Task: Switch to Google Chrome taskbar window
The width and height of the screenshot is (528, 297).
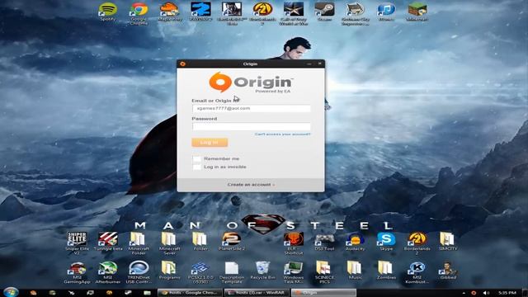Action: click(191, 293)
